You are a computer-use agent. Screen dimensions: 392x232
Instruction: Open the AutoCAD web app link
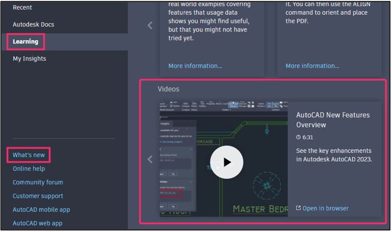(37, 223)
